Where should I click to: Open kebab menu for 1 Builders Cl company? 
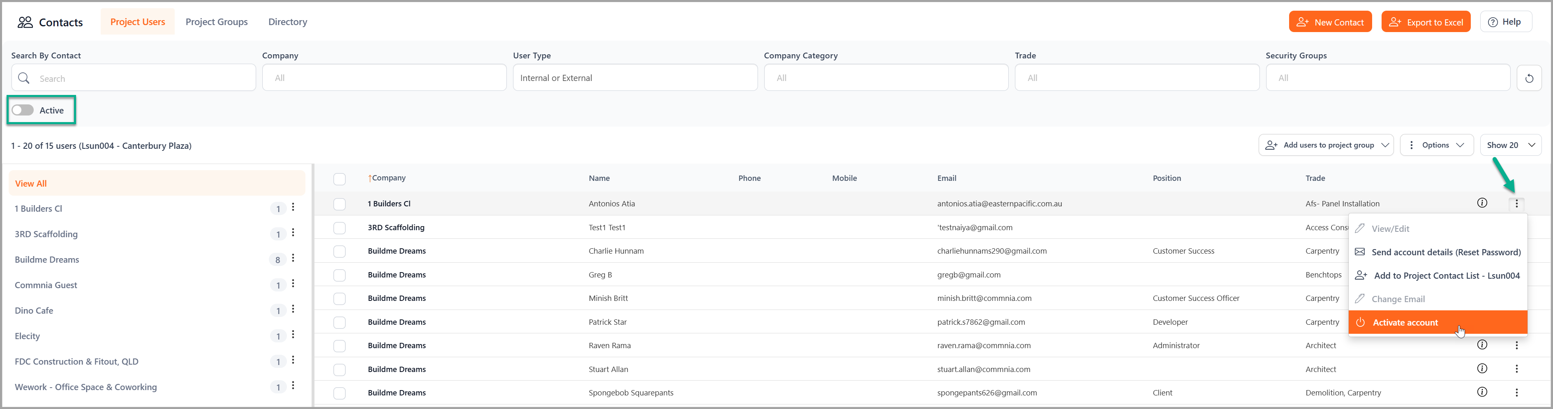coord(293,208)
